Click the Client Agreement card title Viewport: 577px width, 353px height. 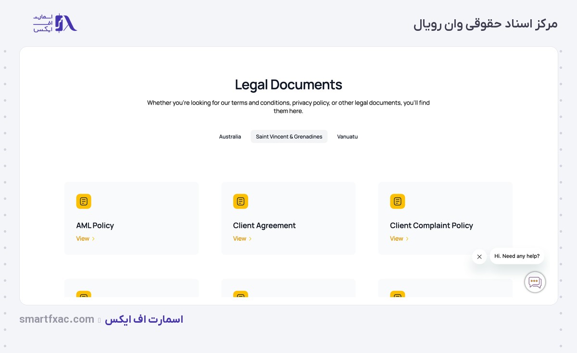click(x=264, y=225)
